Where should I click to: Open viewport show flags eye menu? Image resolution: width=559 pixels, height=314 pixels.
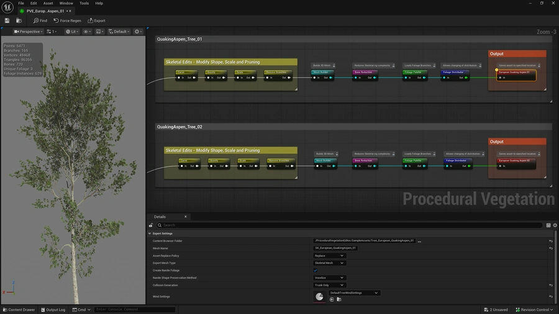pos(87,32)
